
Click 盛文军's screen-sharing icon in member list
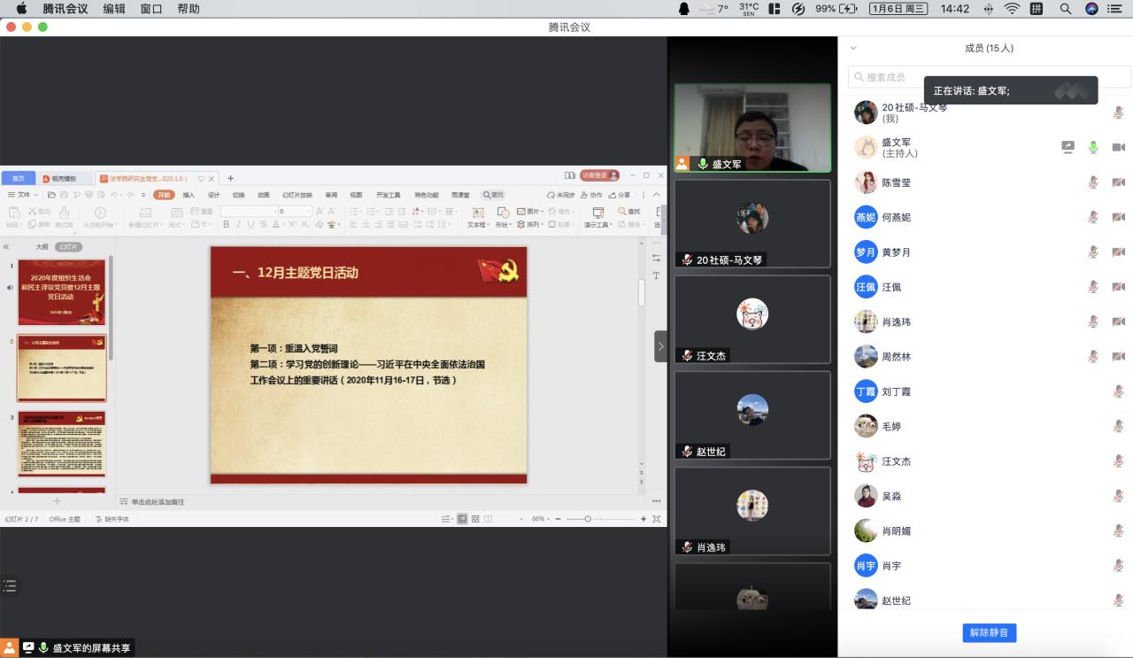pos(1068,147)
